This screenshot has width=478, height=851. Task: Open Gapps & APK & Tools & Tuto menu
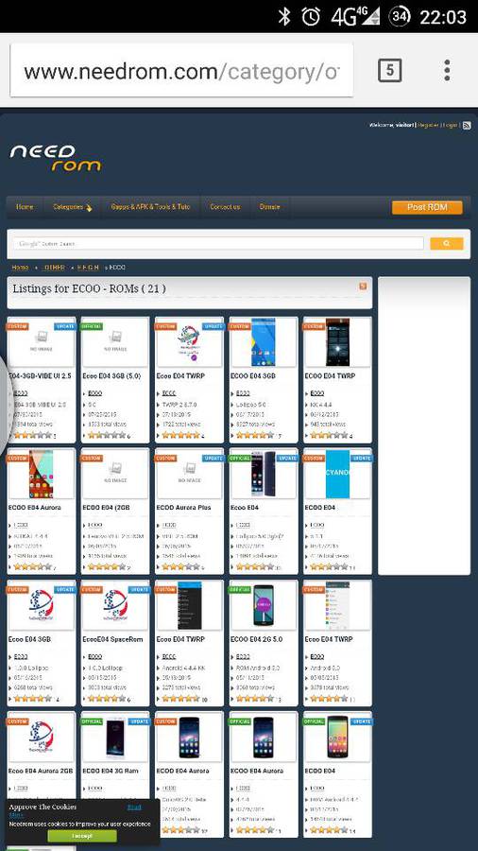coord(150,207)
